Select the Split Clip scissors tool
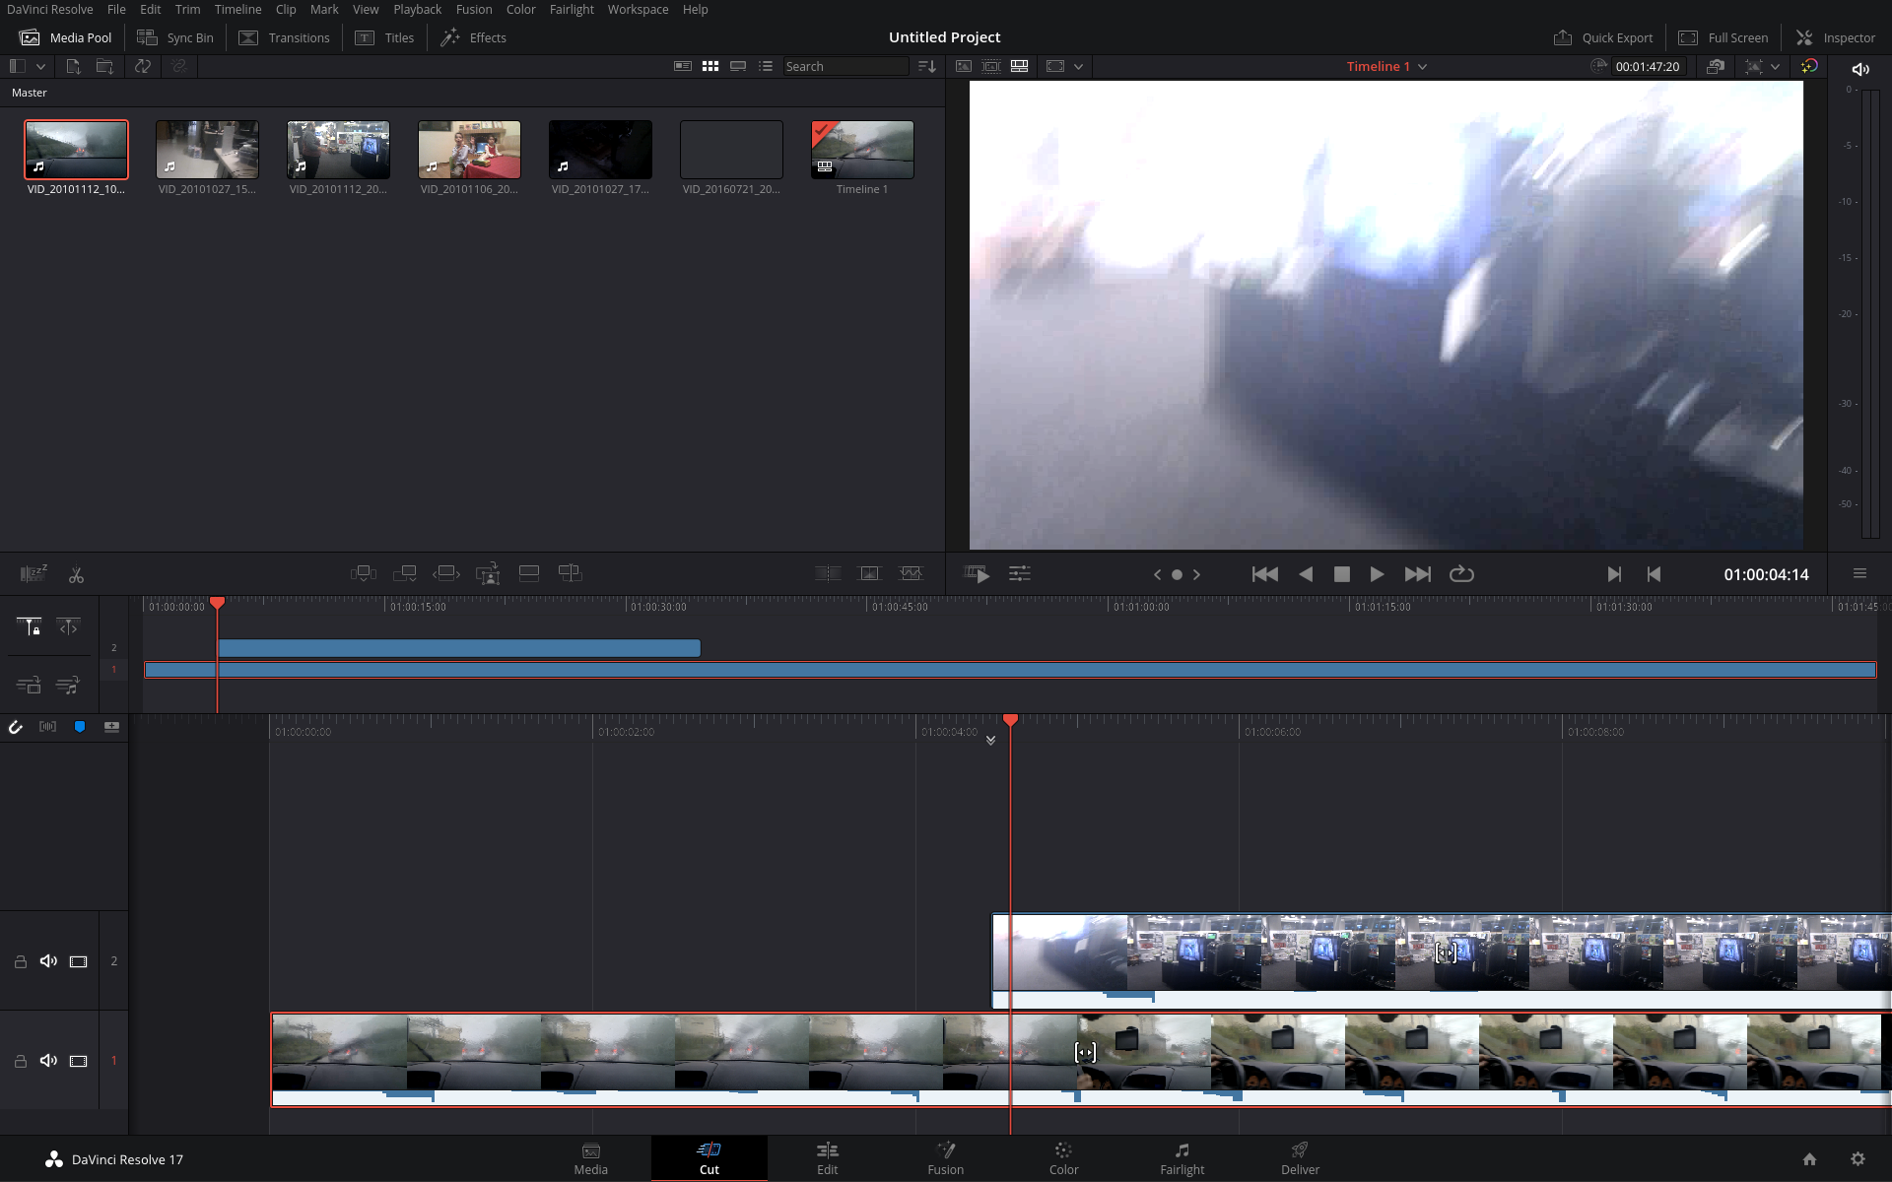The height and width of the screenshot is (1182, 1892). point(76,574)
